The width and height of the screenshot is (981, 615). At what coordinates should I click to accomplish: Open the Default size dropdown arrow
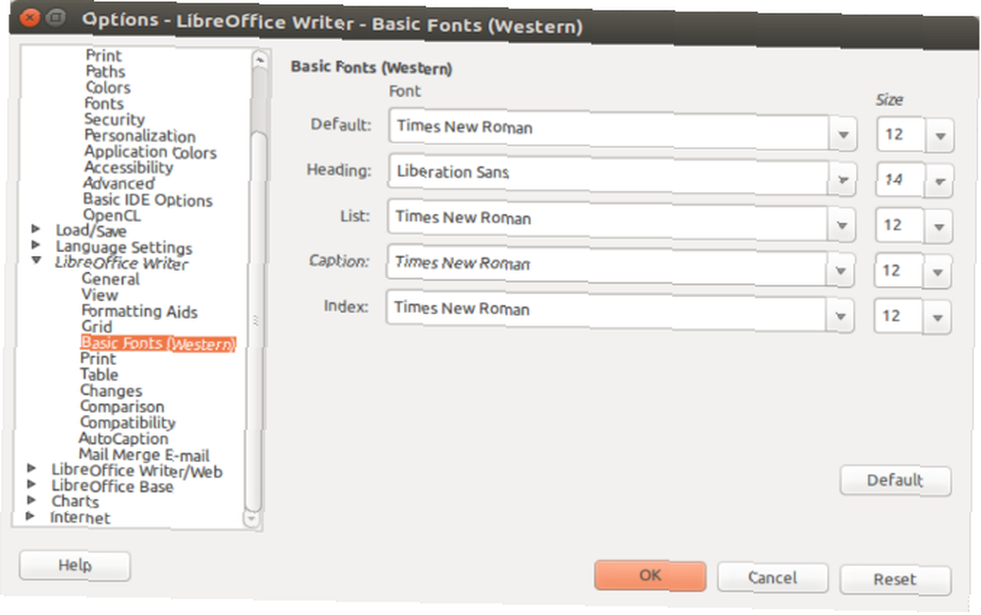(x=940, y=135)
